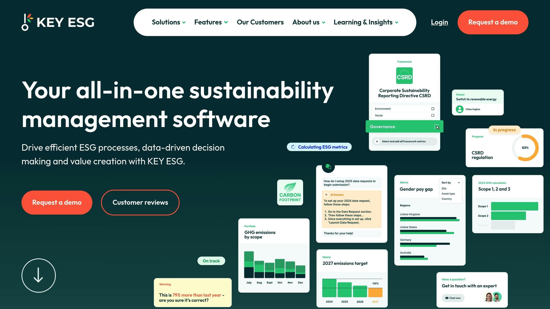Screen dimensions: 550x309
Task: Click the Chat now pill
Action: click(453, 298)
